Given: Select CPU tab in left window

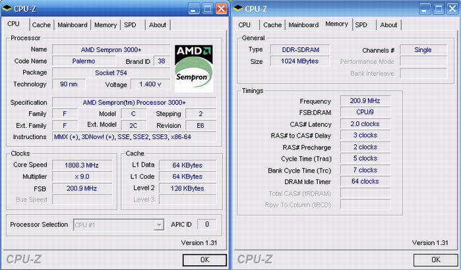Looking at the screenshot, I should (14, 24).
